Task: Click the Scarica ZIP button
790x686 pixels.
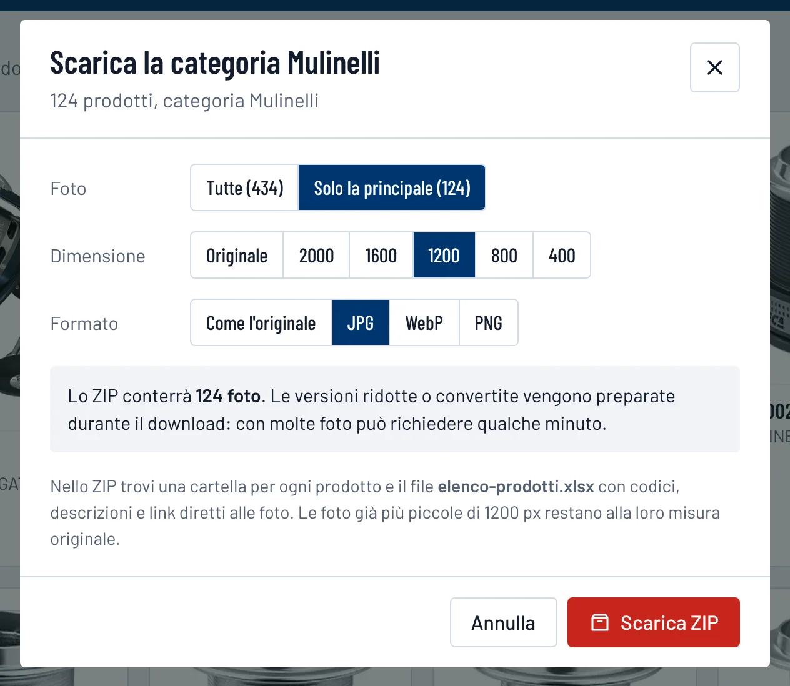Action: (654, 622)
